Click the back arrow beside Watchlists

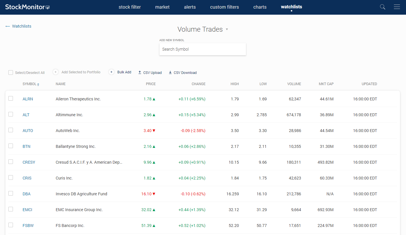pyautogui.click(x=7, y=26)
